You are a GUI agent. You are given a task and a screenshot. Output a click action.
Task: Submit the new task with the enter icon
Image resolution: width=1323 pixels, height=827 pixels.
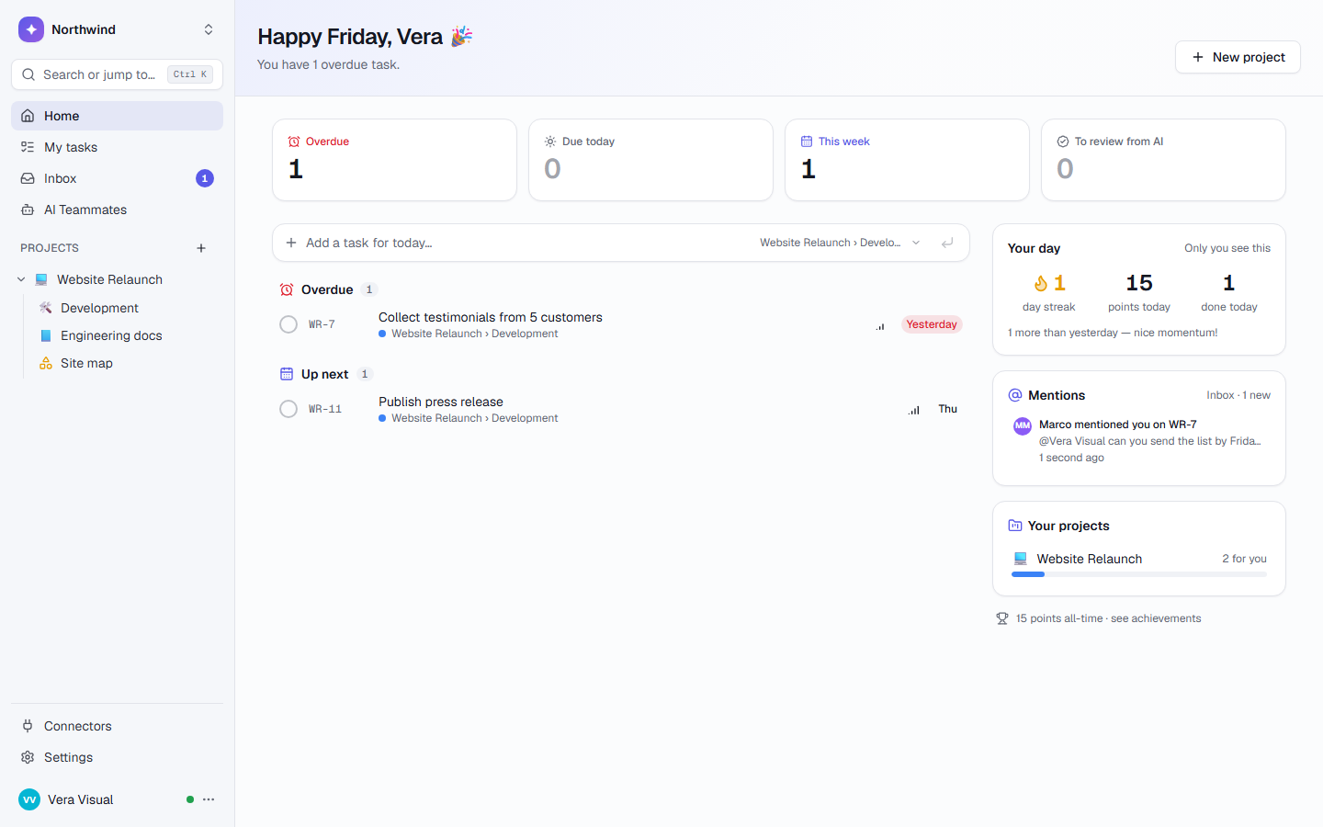click(947, 243)
